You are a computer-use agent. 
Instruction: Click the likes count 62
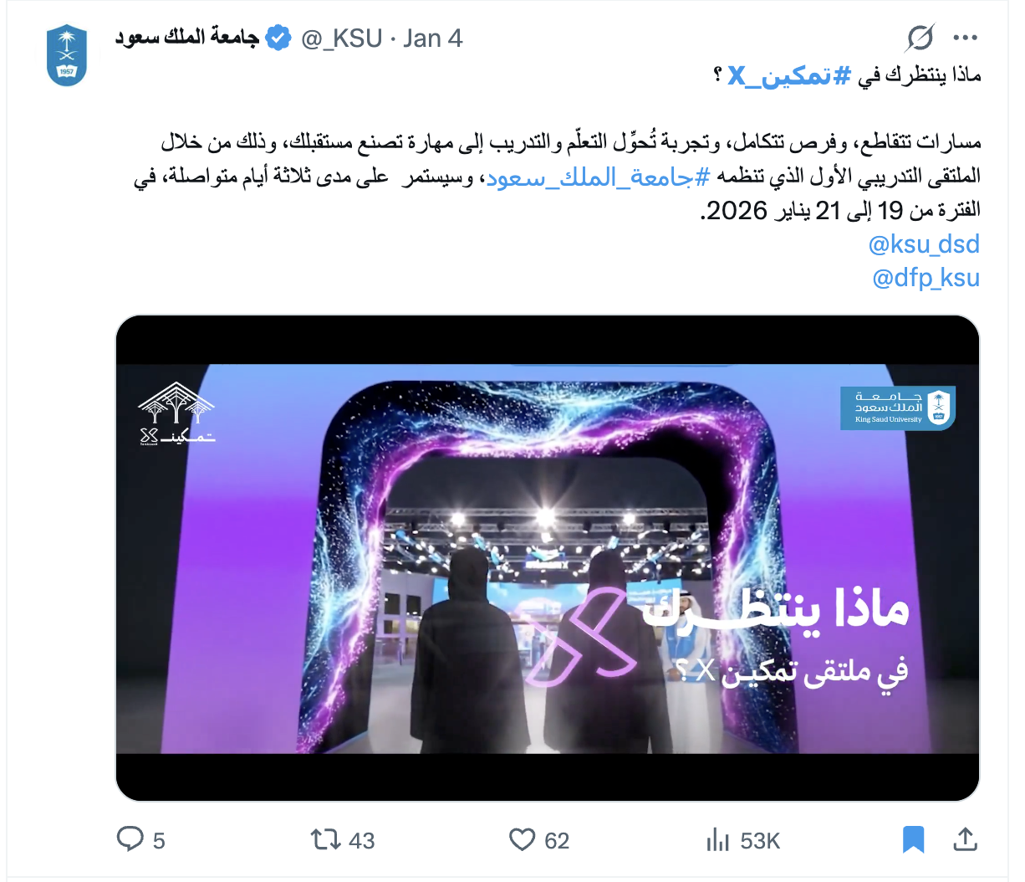[557, 840]
